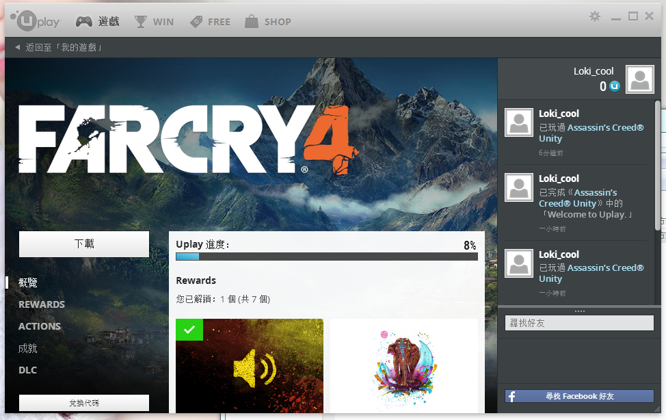The height and width of the screenshot is (420, 666).
Task: Click avatar of the 6分鐘前 activity entry
Action: (518, 122)
